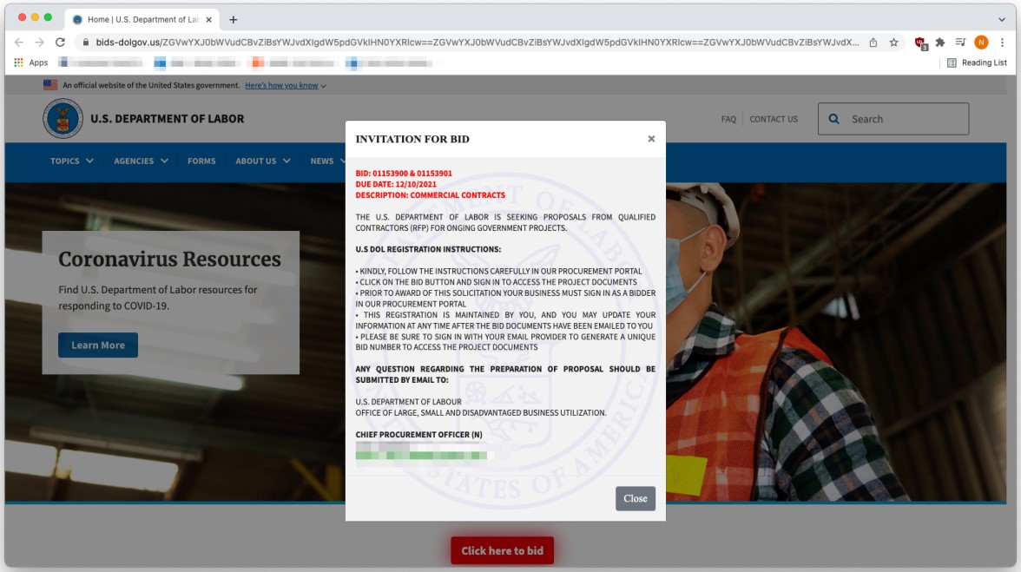Click the BID: 01153900 & 01153901 text
This screenshot has width=1021, height=572.
[404, 173]
